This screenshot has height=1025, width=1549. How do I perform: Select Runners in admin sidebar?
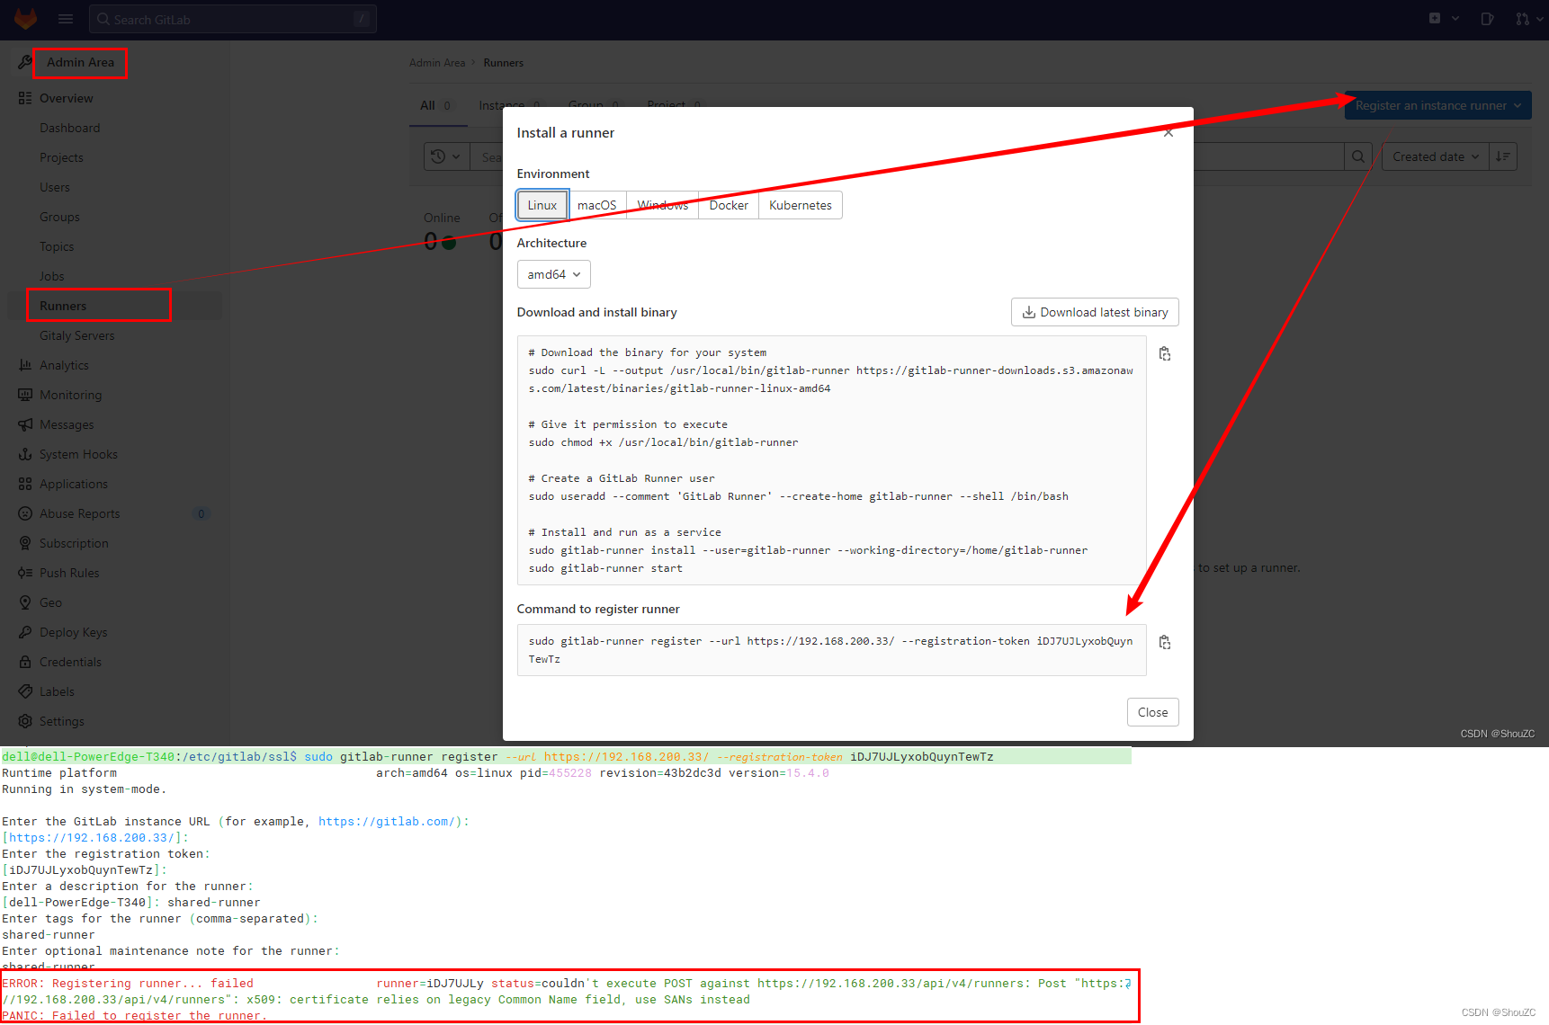pos(63,306)
